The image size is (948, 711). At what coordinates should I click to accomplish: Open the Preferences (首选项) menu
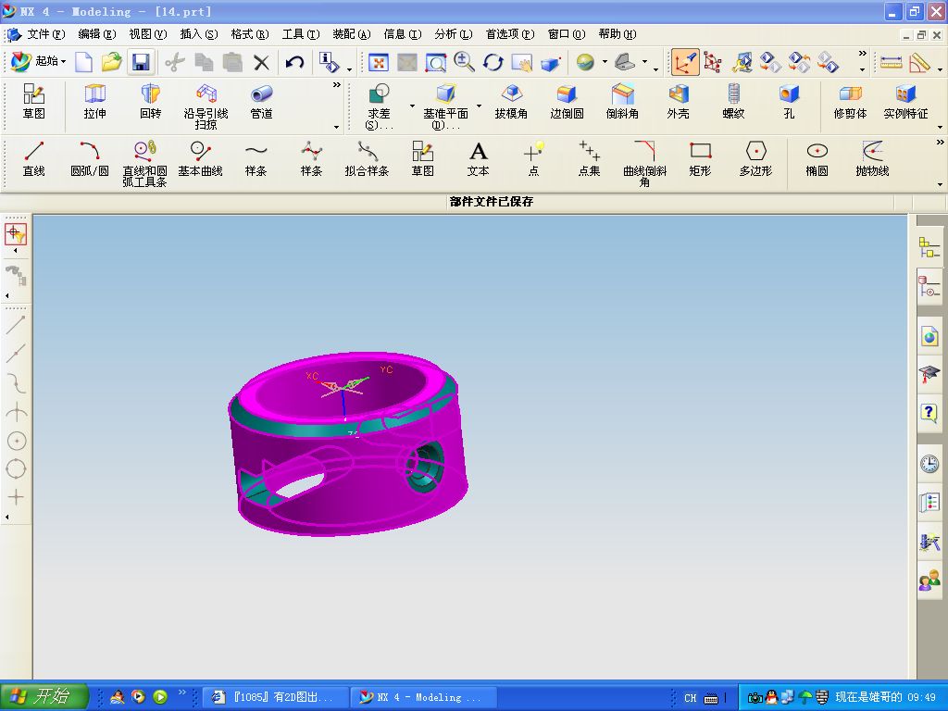(x=510, y=34)
